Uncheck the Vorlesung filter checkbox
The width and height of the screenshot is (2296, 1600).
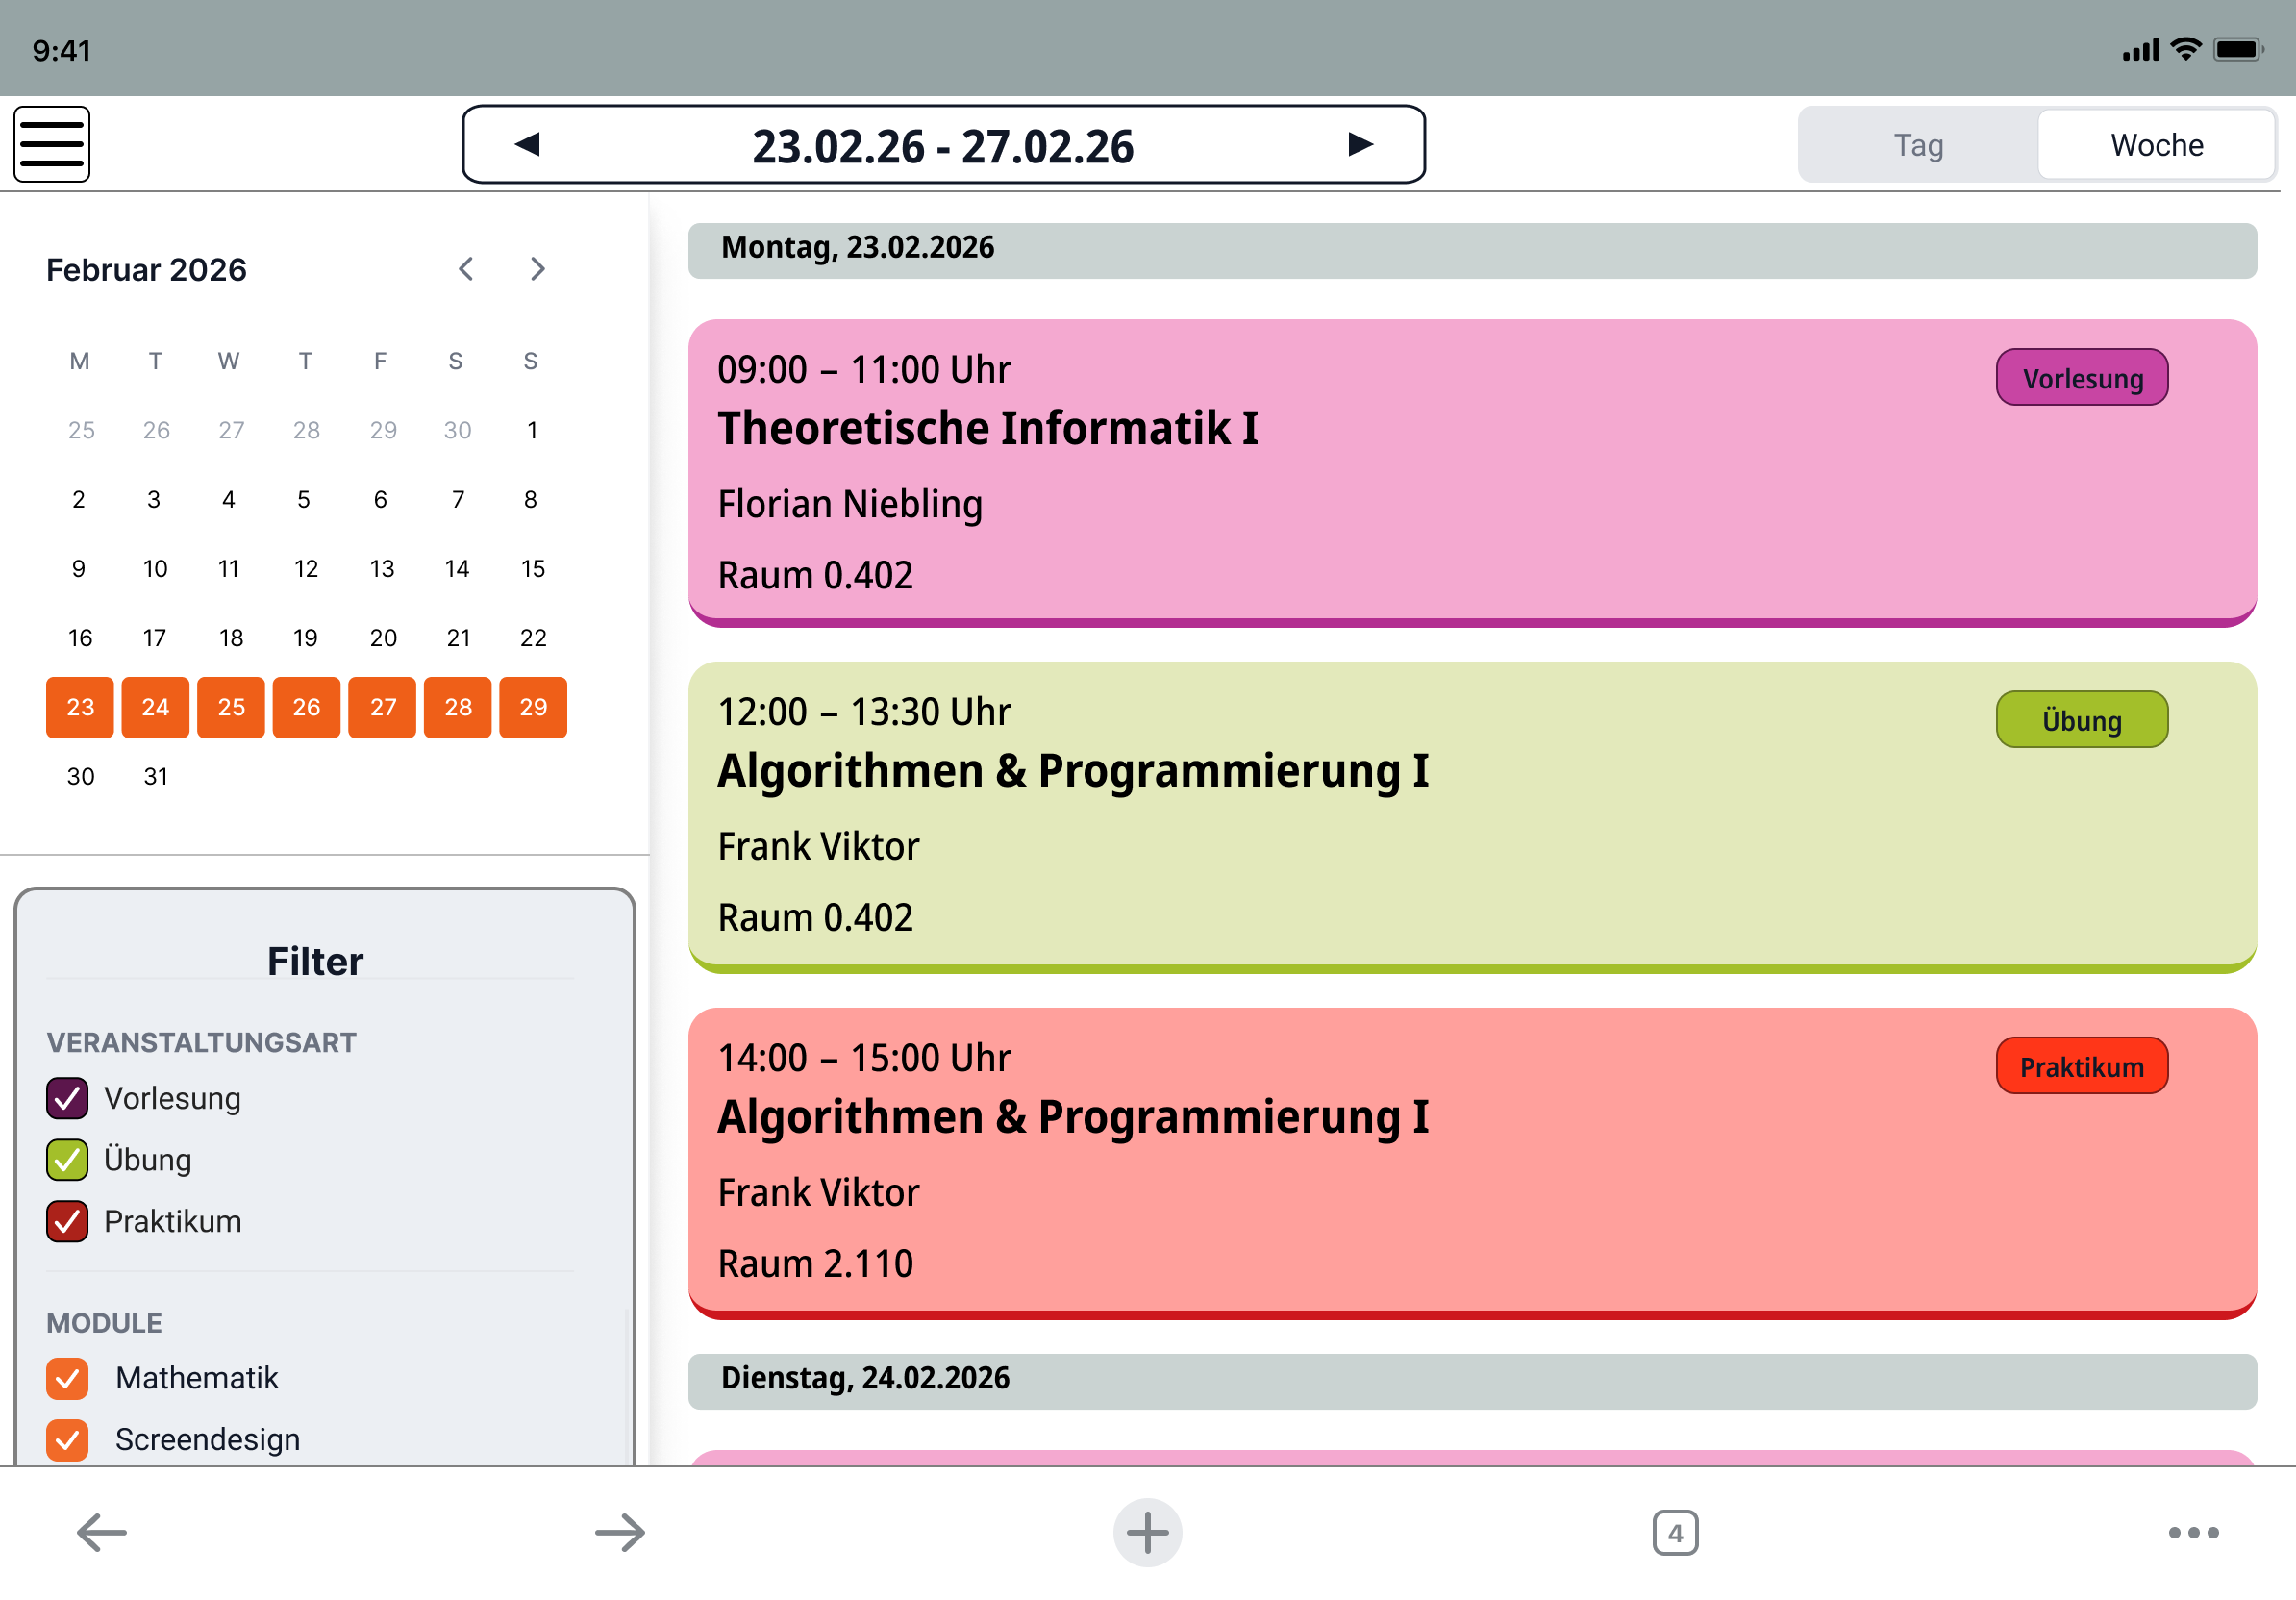(67, 1098)
